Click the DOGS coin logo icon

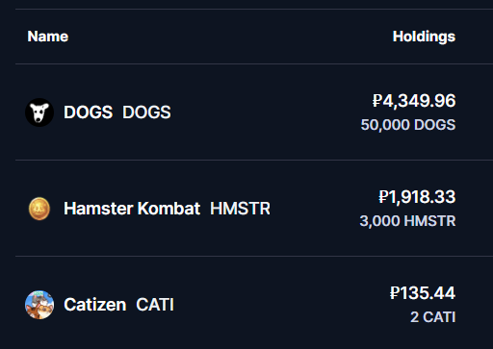pos(39,112)
